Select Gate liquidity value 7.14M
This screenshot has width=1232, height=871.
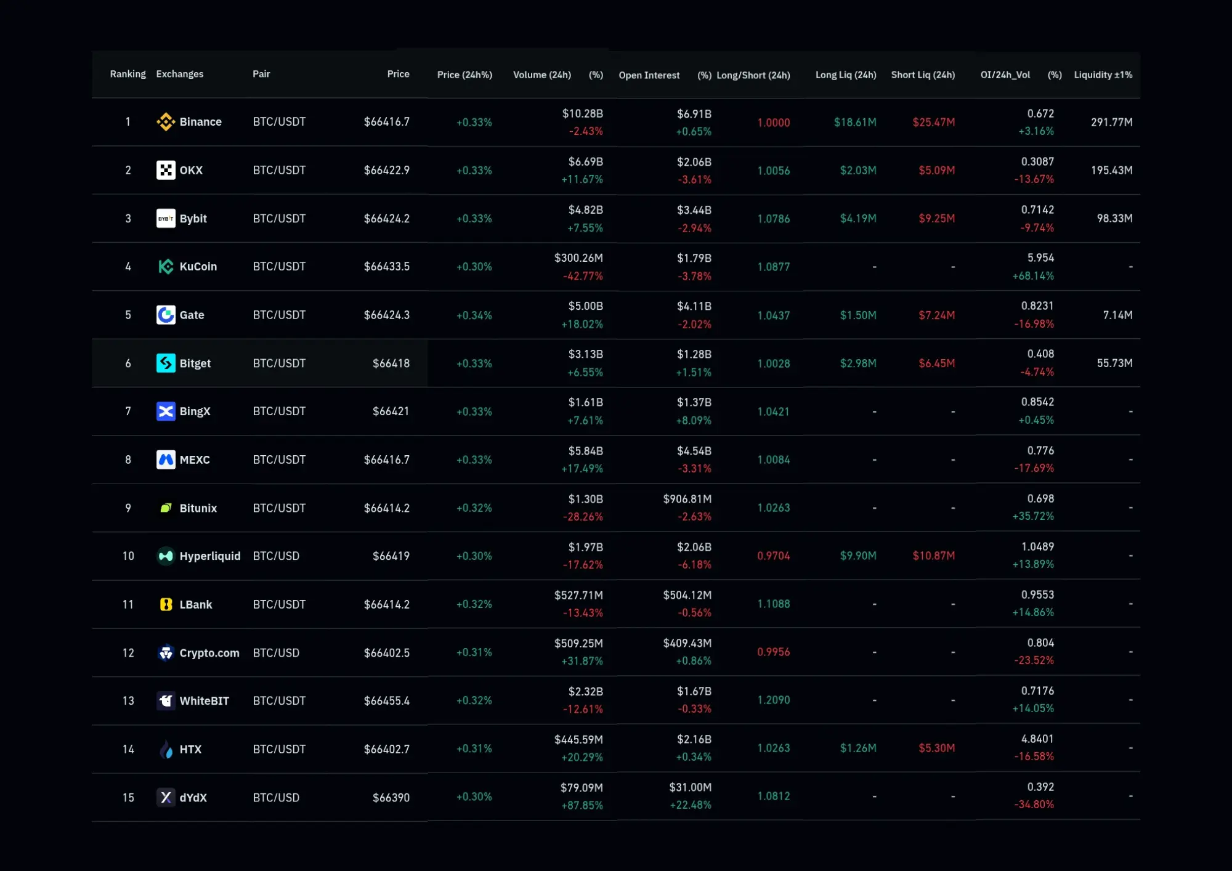[1118, 315]
